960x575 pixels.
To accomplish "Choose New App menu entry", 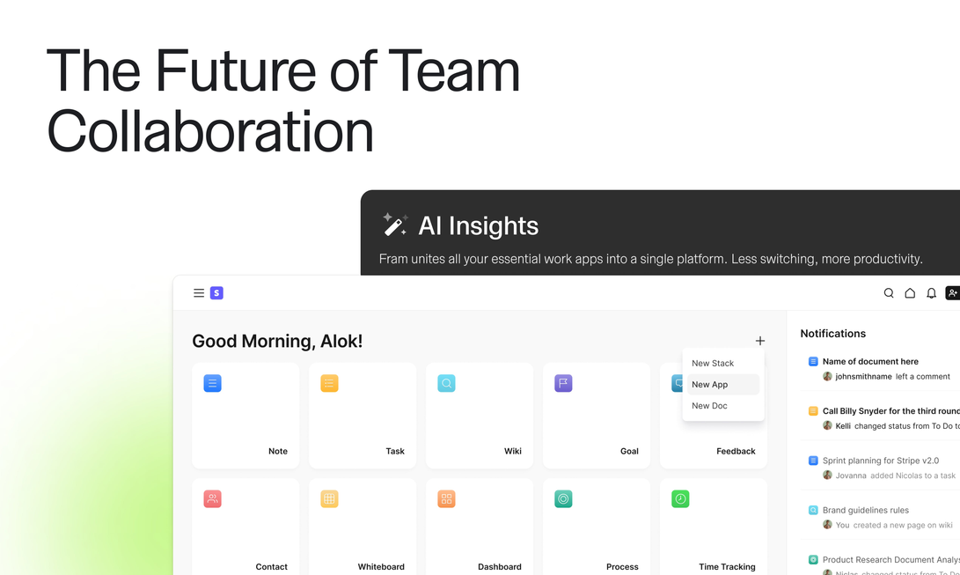I will 710,385.
